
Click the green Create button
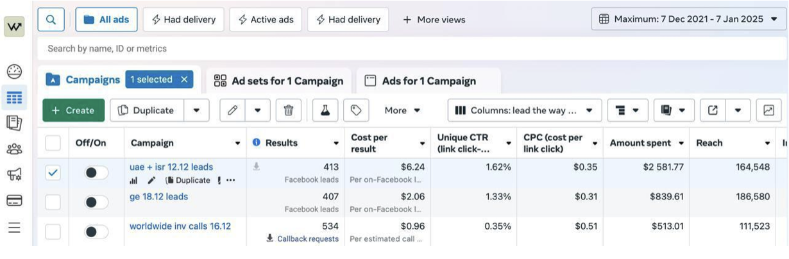pyautogui.click(x=73, y=110)
